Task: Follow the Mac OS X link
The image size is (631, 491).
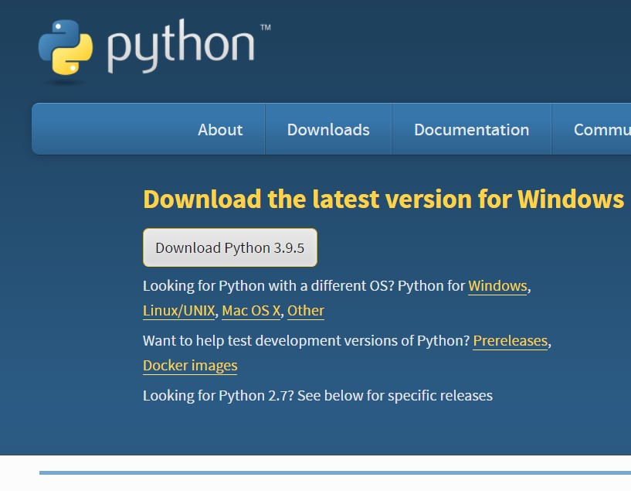Action: click(251, 311)
